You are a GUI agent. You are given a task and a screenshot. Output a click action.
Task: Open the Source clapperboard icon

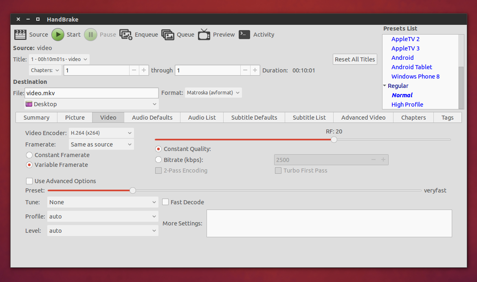click(20, 35)
